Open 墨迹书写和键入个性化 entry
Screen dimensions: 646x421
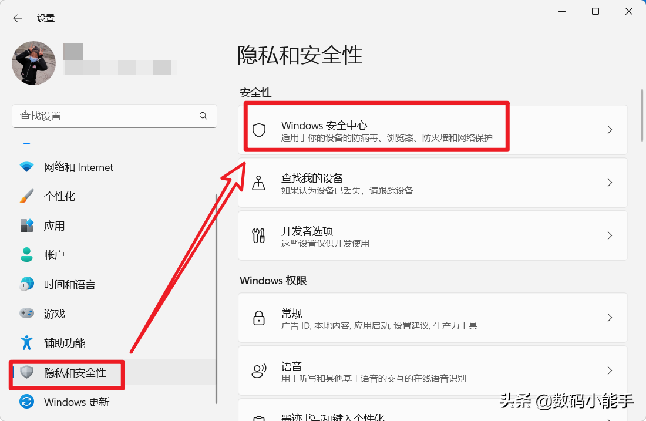(433, 410)
